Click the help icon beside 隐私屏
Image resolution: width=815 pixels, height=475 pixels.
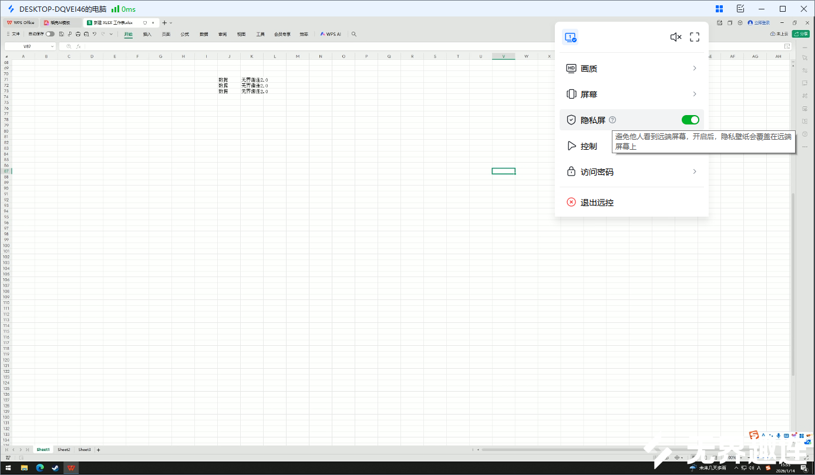pyautogui.click(x=612, y=120)
